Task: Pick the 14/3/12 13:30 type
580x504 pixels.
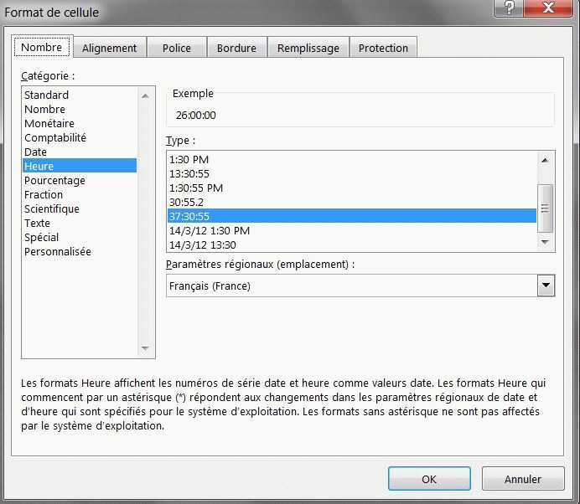Action: [352, 244]
